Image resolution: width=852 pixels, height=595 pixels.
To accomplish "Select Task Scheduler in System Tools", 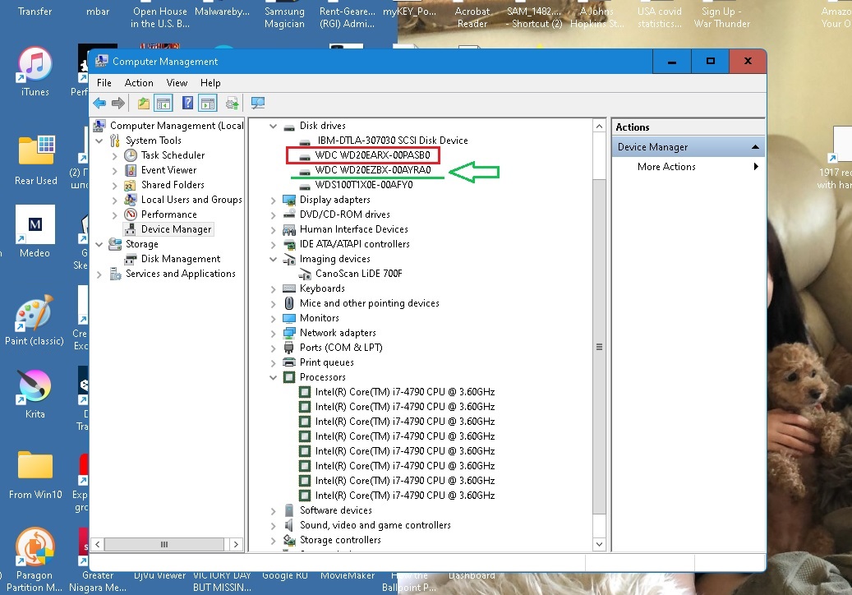I will pyautogui.click(x=173, y=155).
